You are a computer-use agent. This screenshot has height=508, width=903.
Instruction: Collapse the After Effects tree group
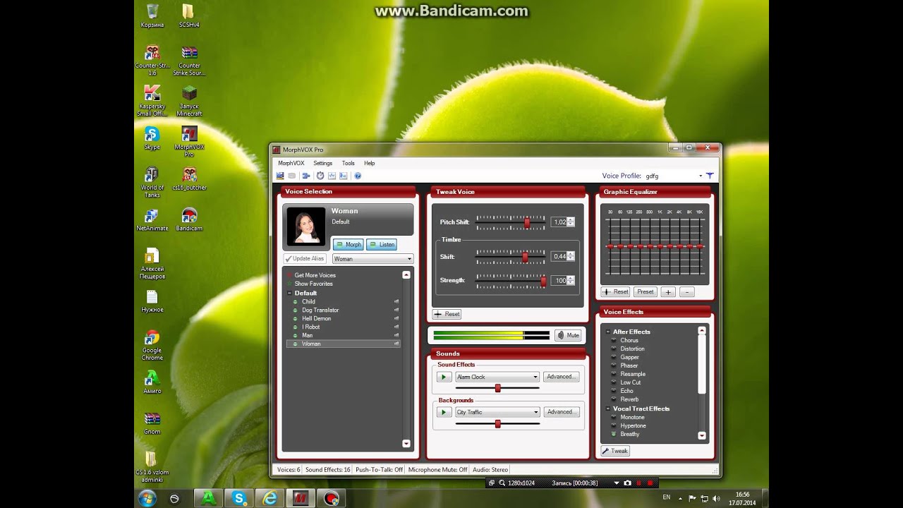(x=607, y=332)
